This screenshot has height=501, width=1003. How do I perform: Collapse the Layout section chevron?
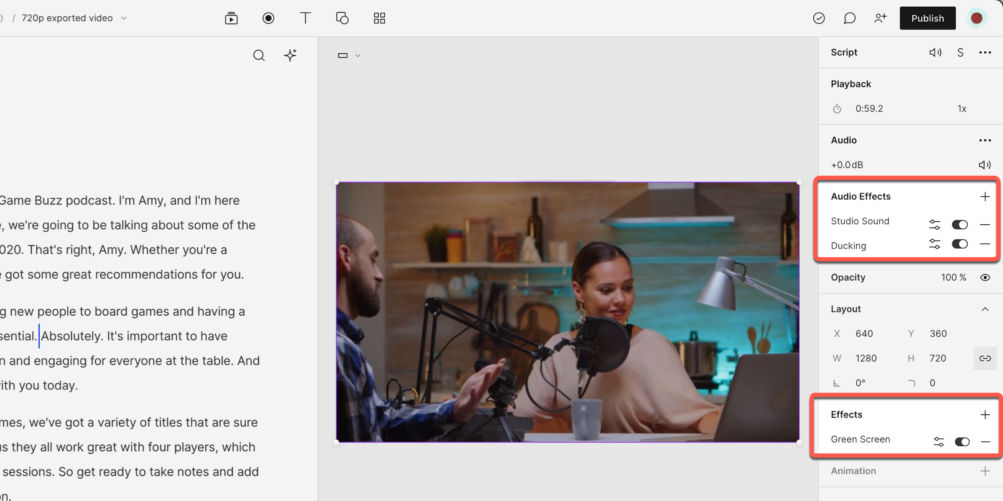(985, 309)
